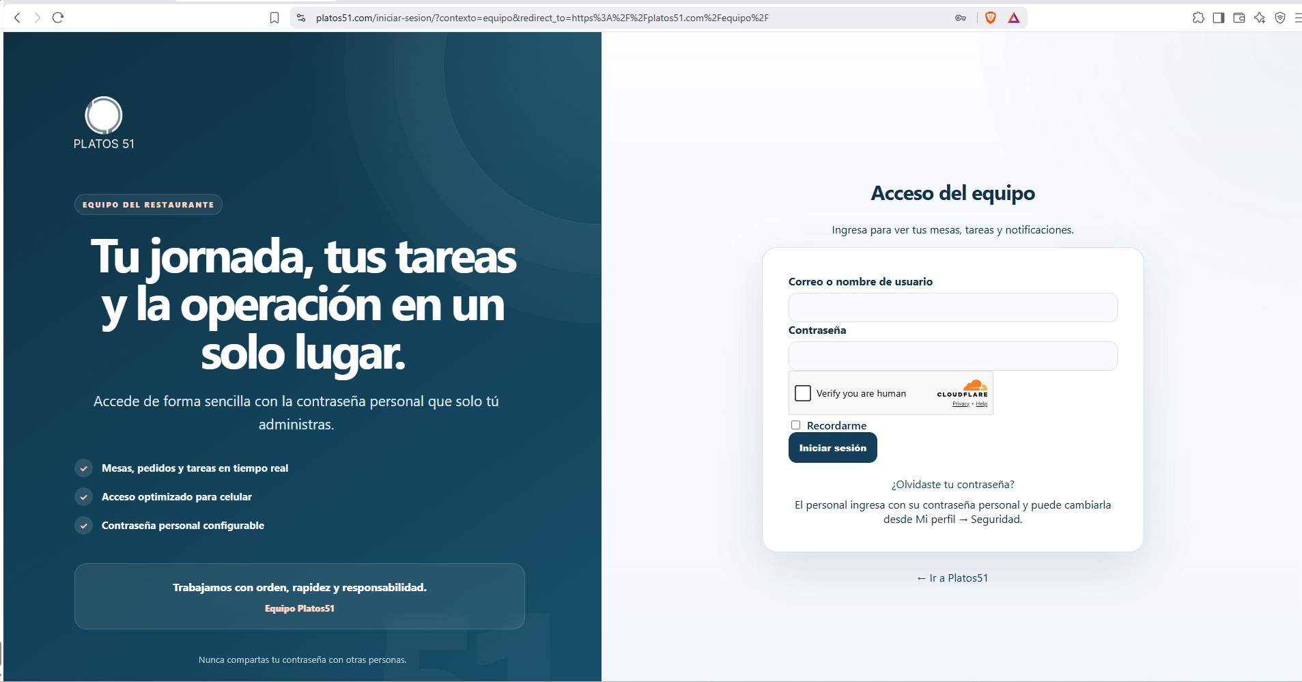The height and width of the screenshot is (682, 1302).
Task: Focus the 'Correo o nombre de usuario' field
Action: [952, 308]
